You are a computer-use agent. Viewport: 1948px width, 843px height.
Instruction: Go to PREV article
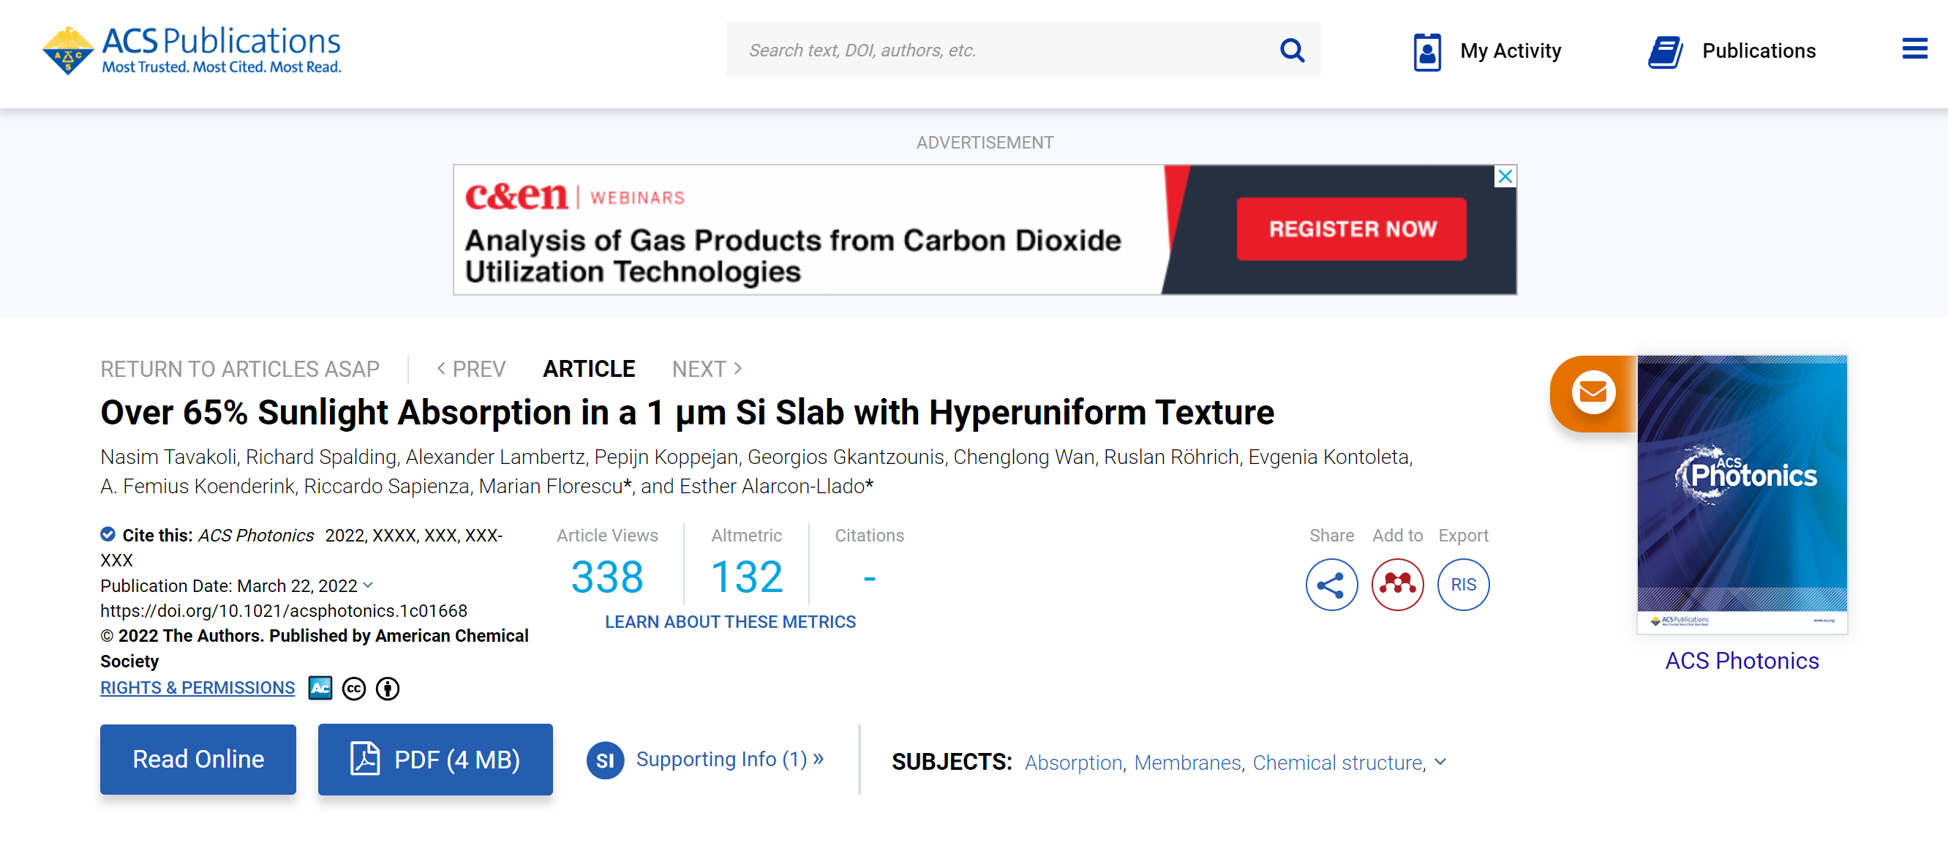tap(470, 369)
